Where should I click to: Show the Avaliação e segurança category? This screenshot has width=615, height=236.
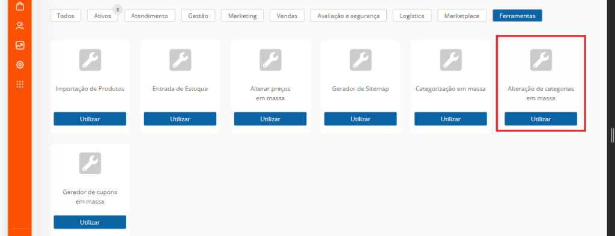click(x=349, y=16)
